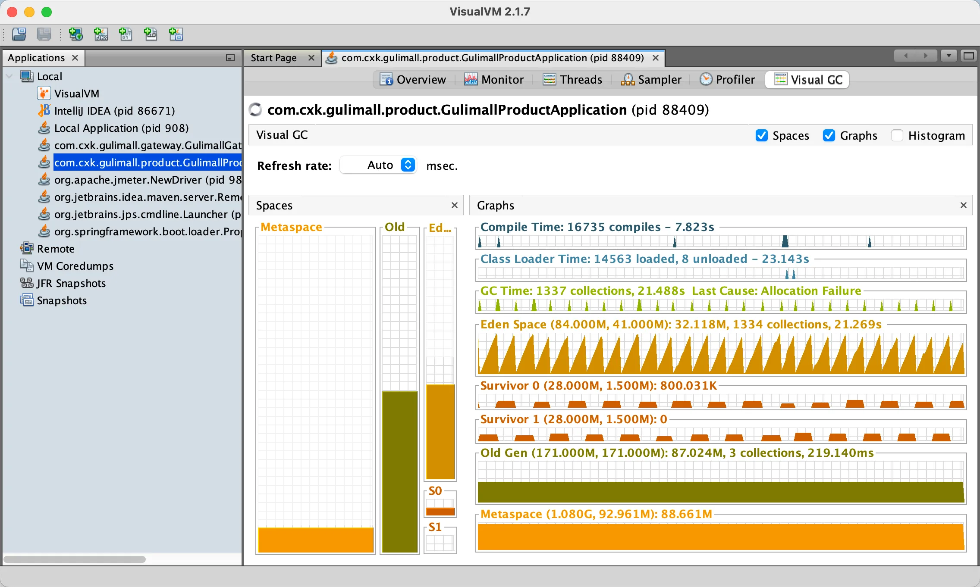Click the Remote hosts icon

pyautogui.click(x=27, y=249)
